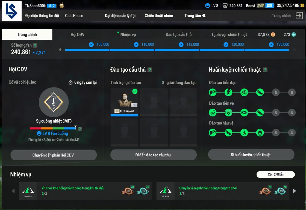Screen dimensions: 306x210
Task: Open help icon next to Số lượng fan
Action: tap(35, 45)
